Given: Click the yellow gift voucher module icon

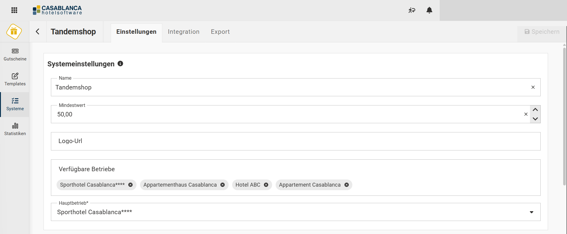Looking at the screenshot, I should tap(14, 31).
